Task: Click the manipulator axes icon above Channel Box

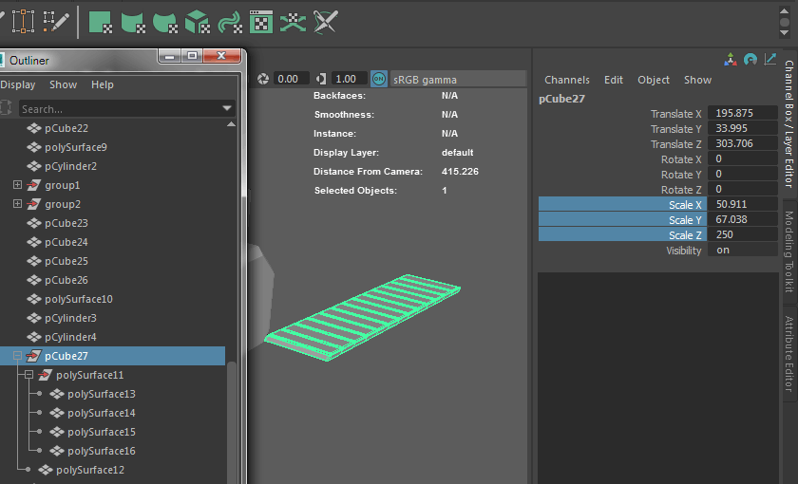Action: pyautogui.click(x=731, y=60)
